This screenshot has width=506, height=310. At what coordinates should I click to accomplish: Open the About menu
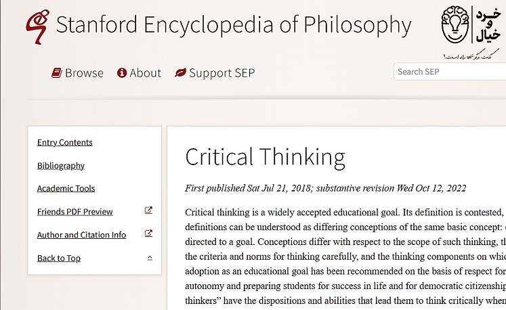point(145,73)
